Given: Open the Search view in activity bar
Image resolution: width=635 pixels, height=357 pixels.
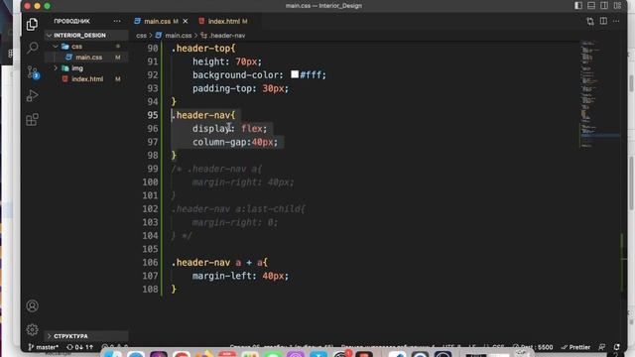Looking at the screenshot, I should (33, 48).
